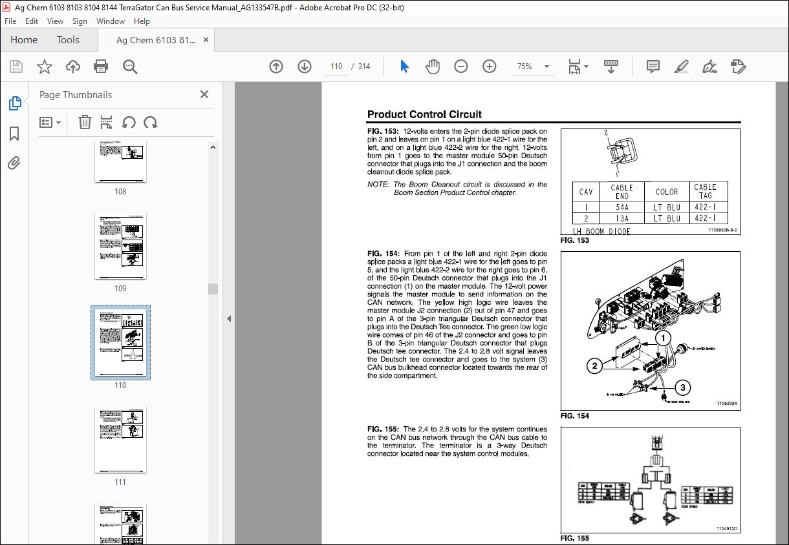Viewport: 789px width, 545px height.
Task: Click the total page count 314
Action: [x=364, y=67]
